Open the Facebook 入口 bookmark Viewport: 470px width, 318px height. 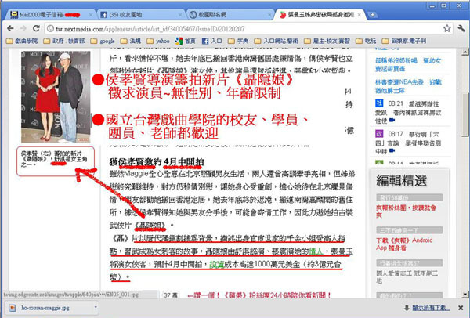[x=212, y=41]
